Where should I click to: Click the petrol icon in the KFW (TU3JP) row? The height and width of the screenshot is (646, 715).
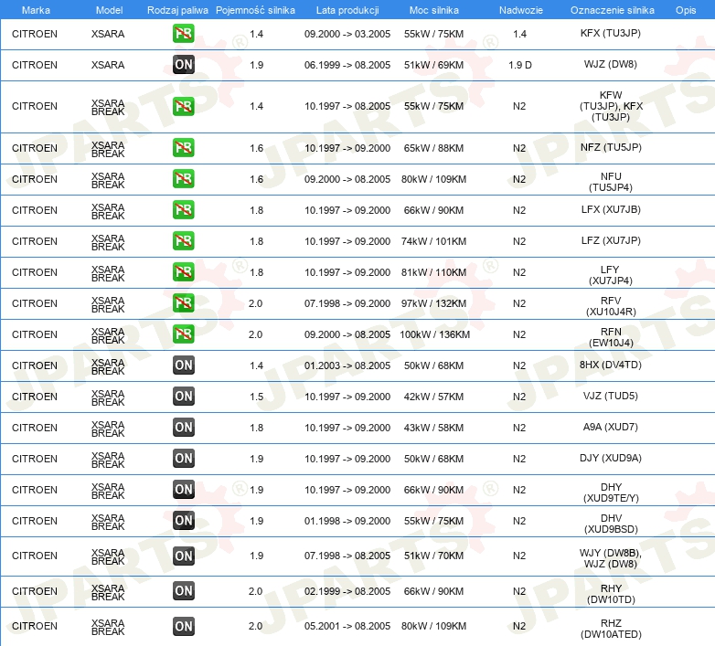(183, 106)
